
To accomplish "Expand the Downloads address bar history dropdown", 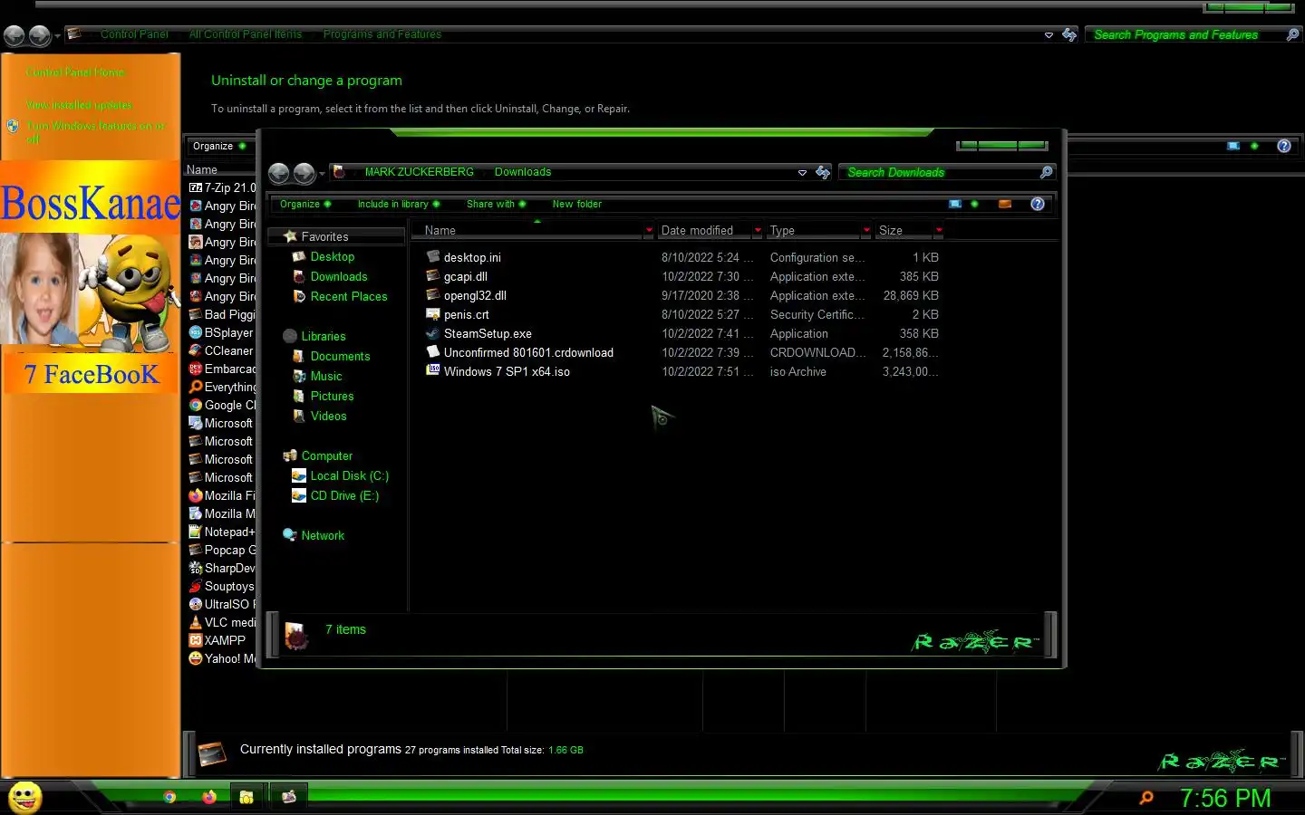I will [802, 173].
